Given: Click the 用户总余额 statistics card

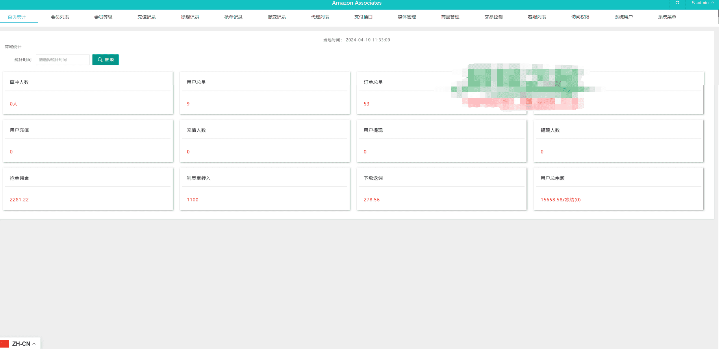Looking at the screenshot, I should tap(618, 189).
